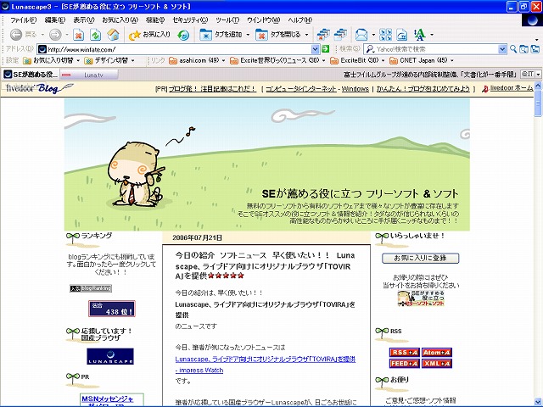The image size is (543, 407).
Task: Open the セキュリティ(C) menu
Action: pos(190,20)
